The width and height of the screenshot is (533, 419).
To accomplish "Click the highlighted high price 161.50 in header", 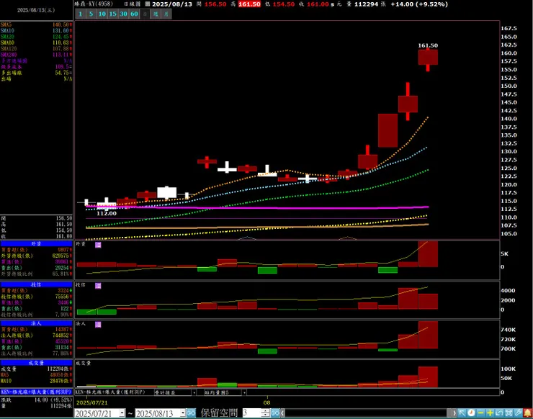I will 249,4.
